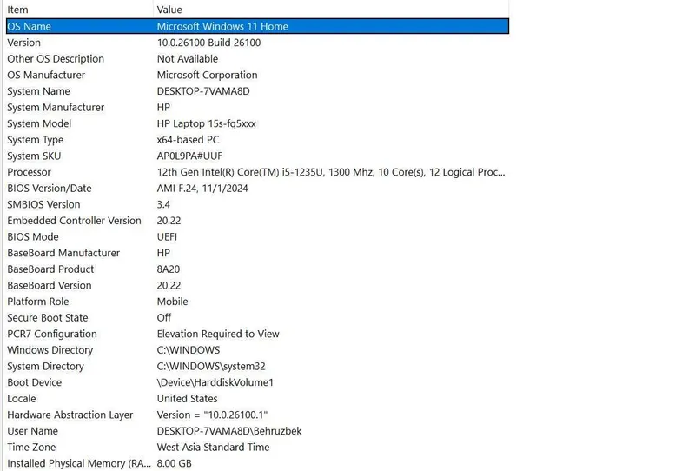Image resolution: width=695 pixels, height=471 pixels.
Task: Select the System Directory row
Action: [257, 367]
